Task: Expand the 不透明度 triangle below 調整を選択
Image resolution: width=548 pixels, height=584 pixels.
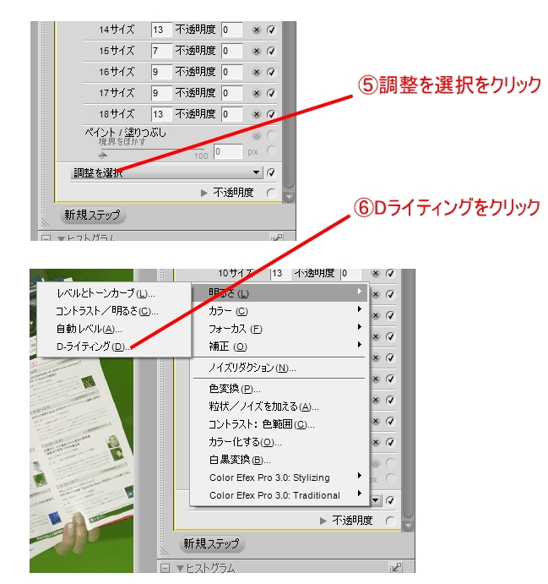Action: 203,193
